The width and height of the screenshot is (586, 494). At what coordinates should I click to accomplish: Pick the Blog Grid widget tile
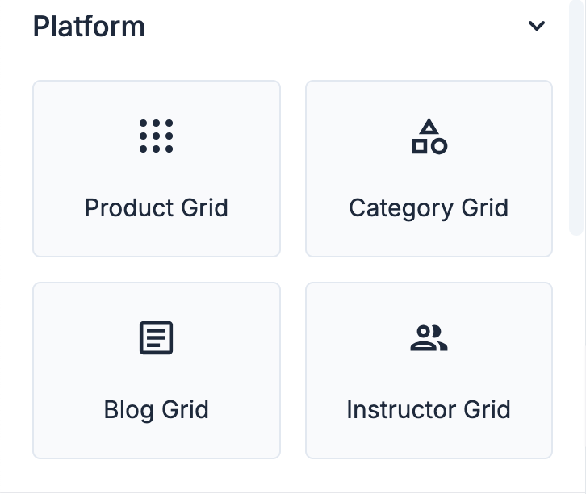[x=156, y=370]
